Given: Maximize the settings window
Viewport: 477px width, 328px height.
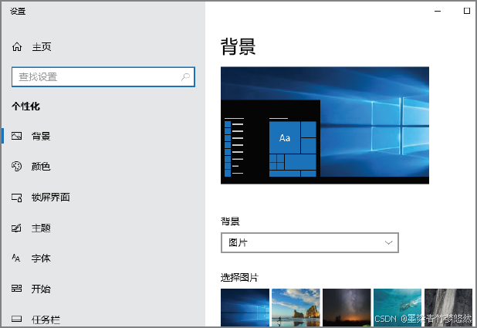Looking at the screenshot, I should click(467, 11).
